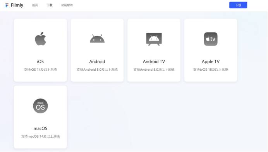Click 支持macOS 14及以上系统 text
The height and width of the screenshot is (152, 268).
pos(40,136)
